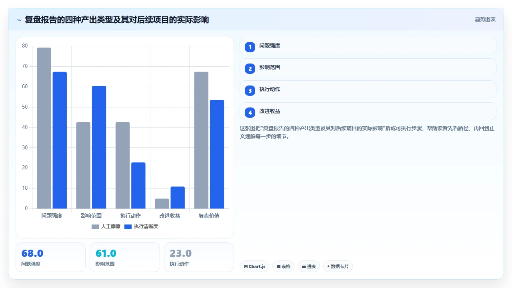Click the 复盘价值 x-axis label
The image size is (512, 288).
tap(209, 216)
